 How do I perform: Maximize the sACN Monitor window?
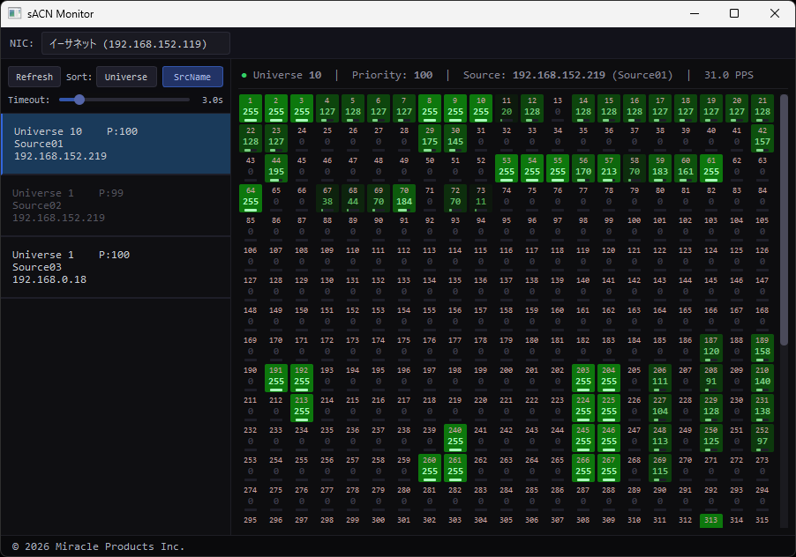pyautogui.click(x=734, y=13)
